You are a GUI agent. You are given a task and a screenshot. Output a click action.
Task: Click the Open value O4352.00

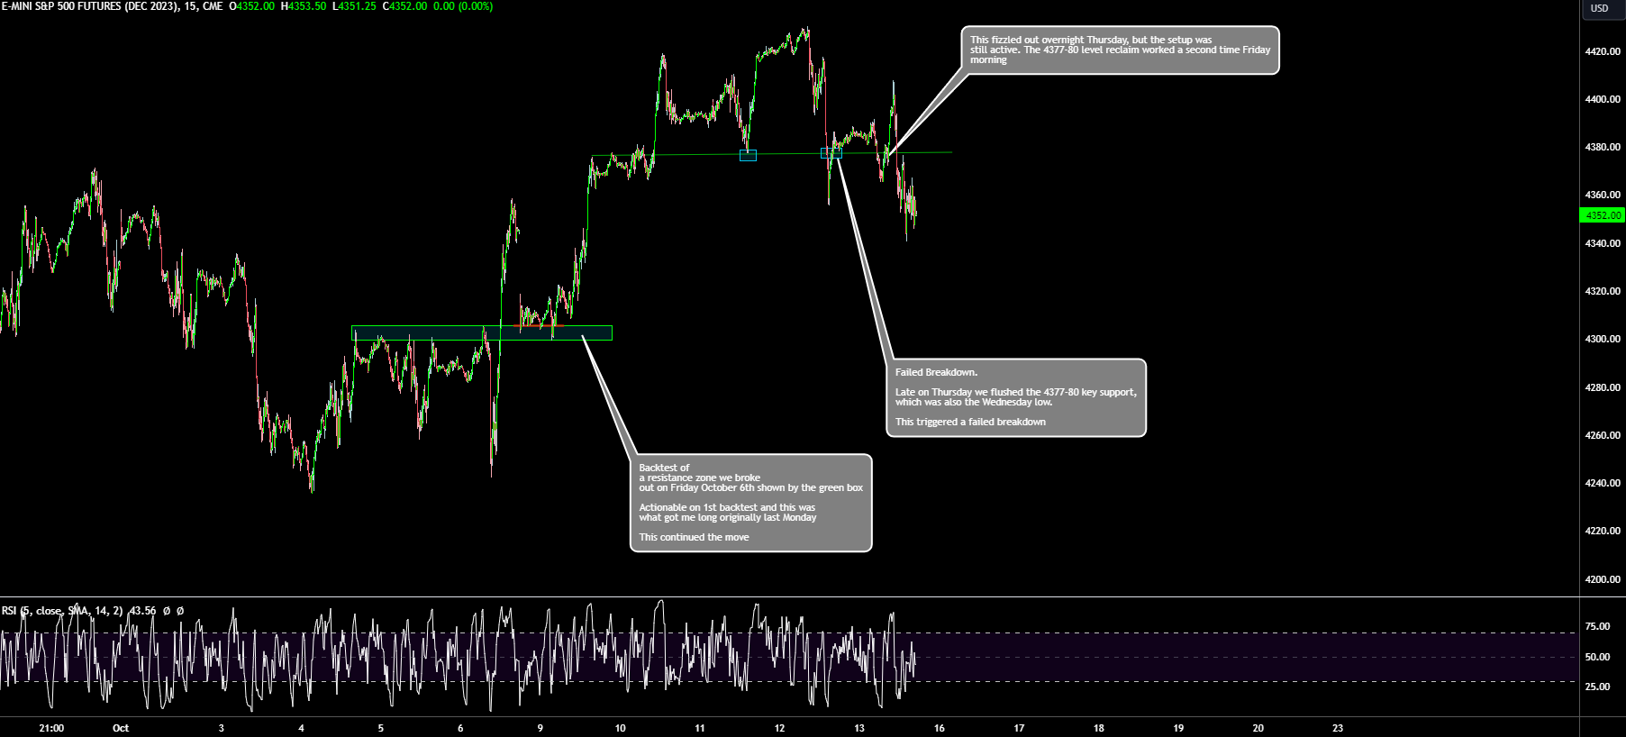252,6
